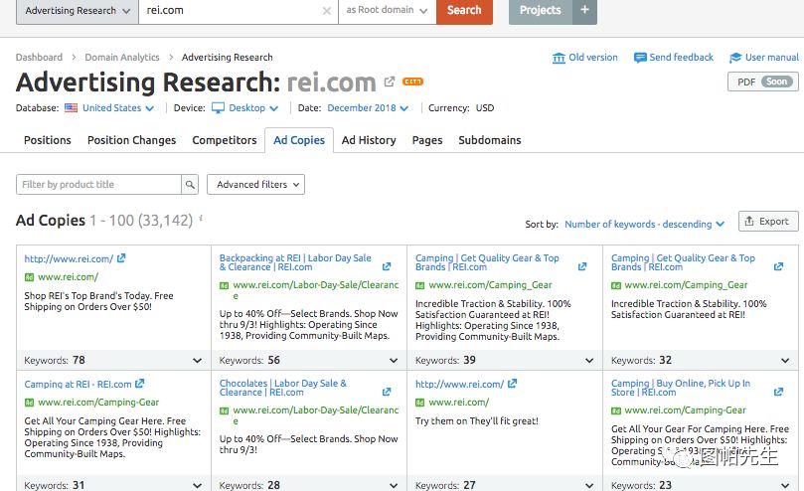Screen dimensions: 804x491
Task: Click the PDF Soon button
Action: [x=763, y=82]
